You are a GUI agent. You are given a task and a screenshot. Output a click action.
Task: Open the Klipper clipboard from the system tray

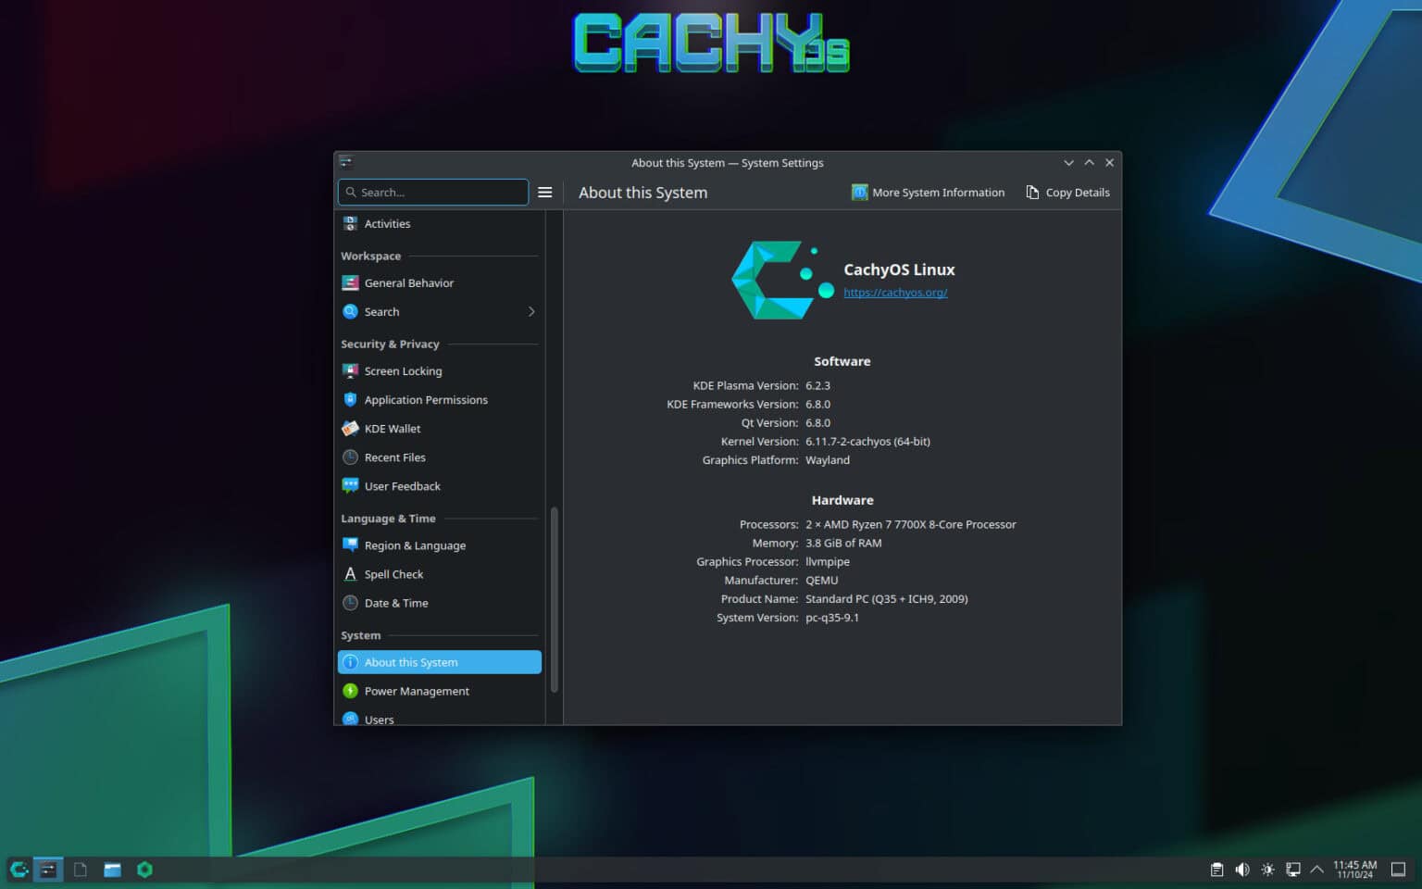tap(1216, 869)
